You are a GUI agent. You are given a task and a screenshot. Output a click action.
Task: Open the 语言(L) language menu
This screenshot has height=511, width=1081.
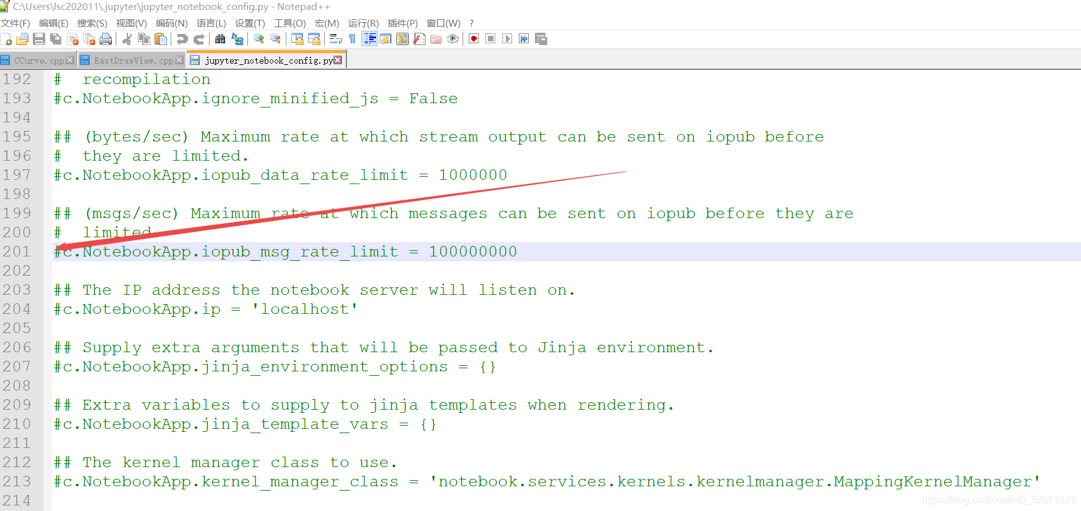211,23
